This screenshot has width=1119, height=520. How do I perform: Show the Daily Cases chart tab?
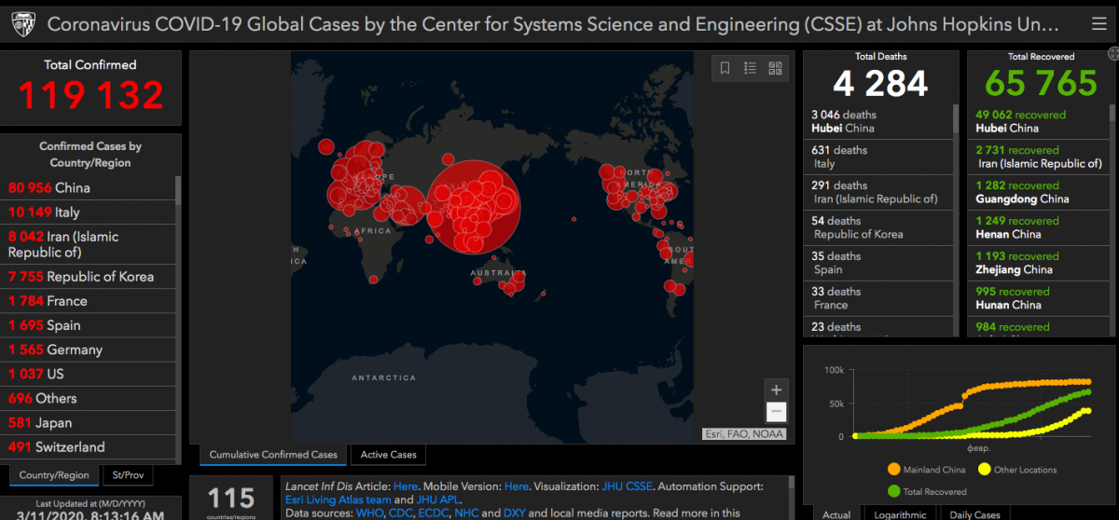click(x=974, y=513)
